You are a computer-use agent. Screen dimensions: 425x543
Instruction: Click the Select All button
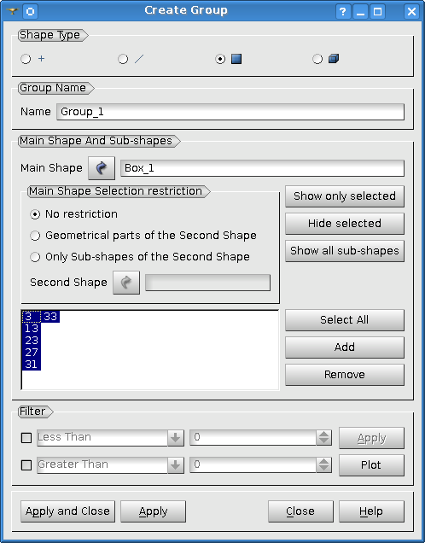pyautogui.click(x=345, y=320)
